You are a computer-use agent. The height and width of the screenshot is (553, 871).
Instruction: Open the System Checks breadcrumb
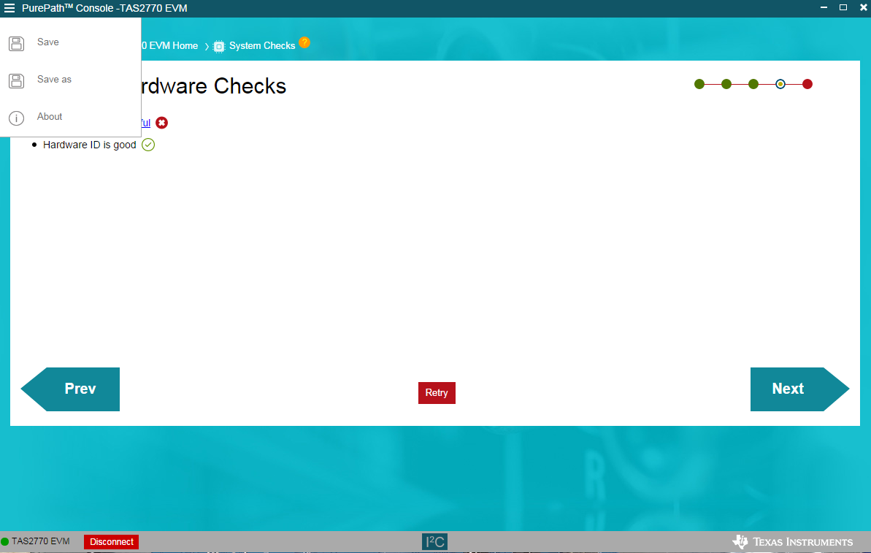(x=262, y=45)
